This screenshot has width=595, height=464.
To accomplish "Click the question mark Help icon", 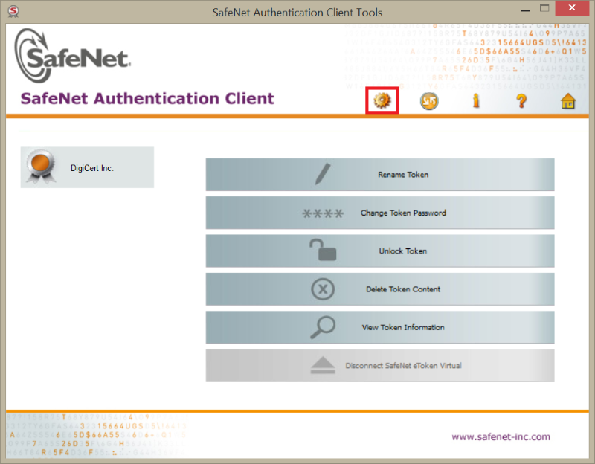I will pos(521,101).
